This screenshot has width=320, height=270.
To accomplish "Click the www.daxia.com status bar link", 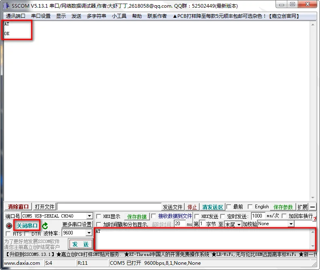I will click(22, 263).
